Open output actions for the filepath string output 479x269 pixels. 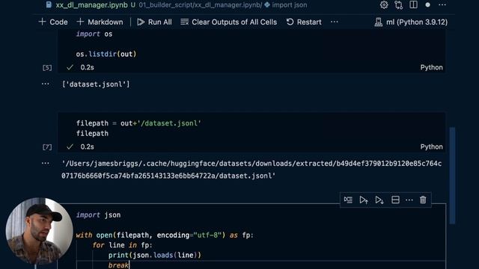tap(45, 163)
